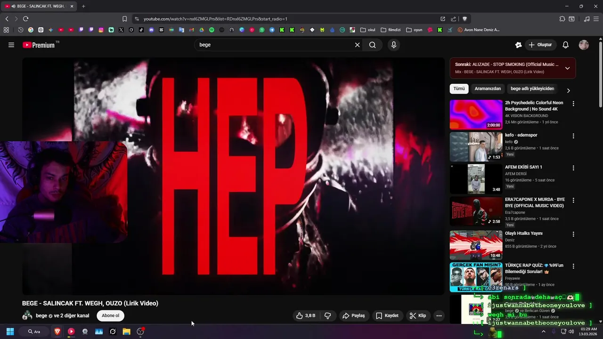Screen dimensions: 603x339
Task: Reload the page
Action: [x=25, y=19]
